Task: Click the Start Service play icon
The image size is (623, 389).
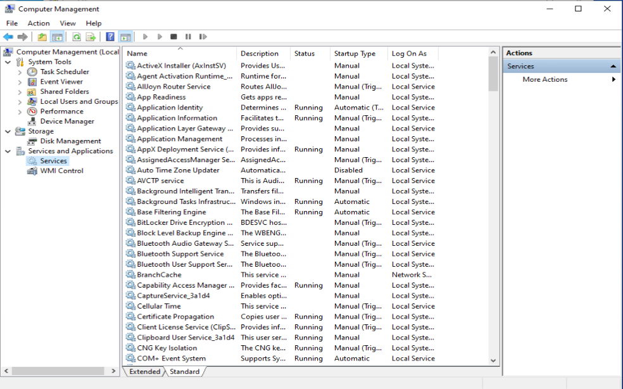Action: pos(145,37)
